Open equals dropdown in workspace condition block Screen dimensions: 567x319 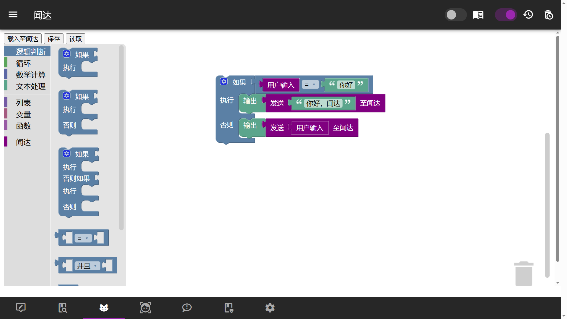pyautogui.click(x=310, y=85)
